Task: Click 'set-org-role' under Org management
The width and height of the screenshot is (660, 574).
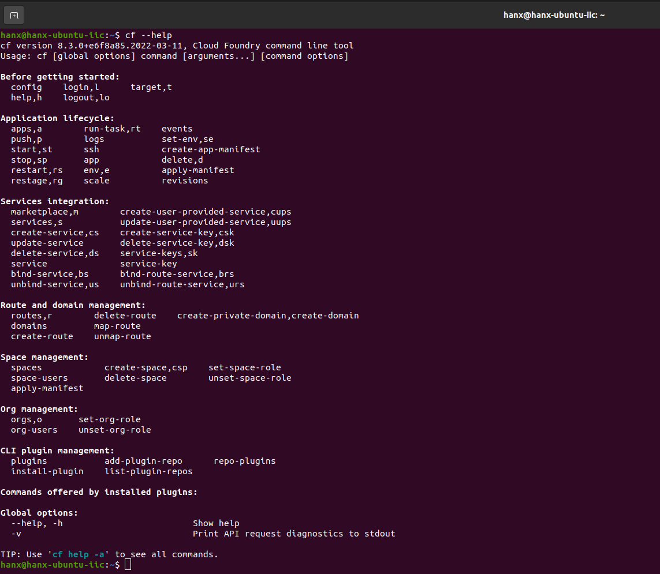Action: tap(109, 419)
